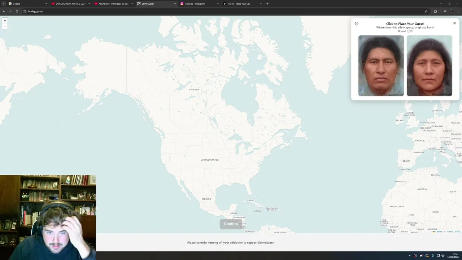Close the Google tab

46,4
